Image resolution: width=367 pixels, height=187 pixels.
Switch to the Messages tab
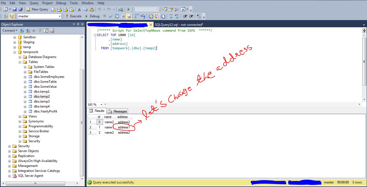coord(118,111)
